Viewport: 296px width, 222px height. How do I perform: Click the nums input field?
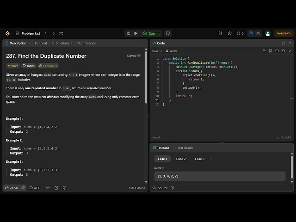[220, 176]
